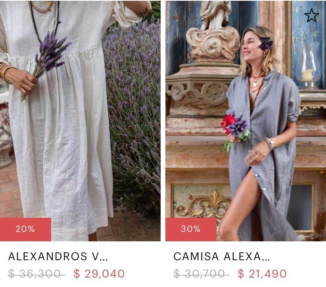Tap the beaded necklace on white dress
The height and width of the screenshot is (287, 326).
(45, 19)
